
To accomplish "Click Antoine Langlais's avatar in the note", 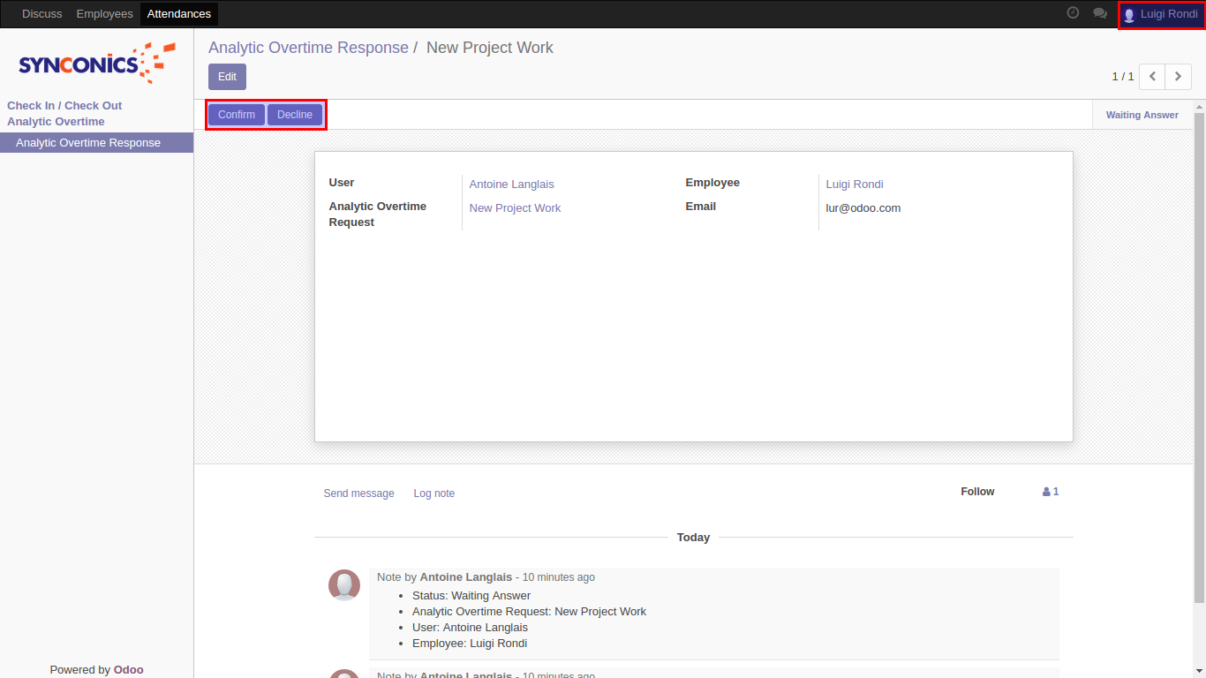I will pyautogui.click(x=344, y=585).
